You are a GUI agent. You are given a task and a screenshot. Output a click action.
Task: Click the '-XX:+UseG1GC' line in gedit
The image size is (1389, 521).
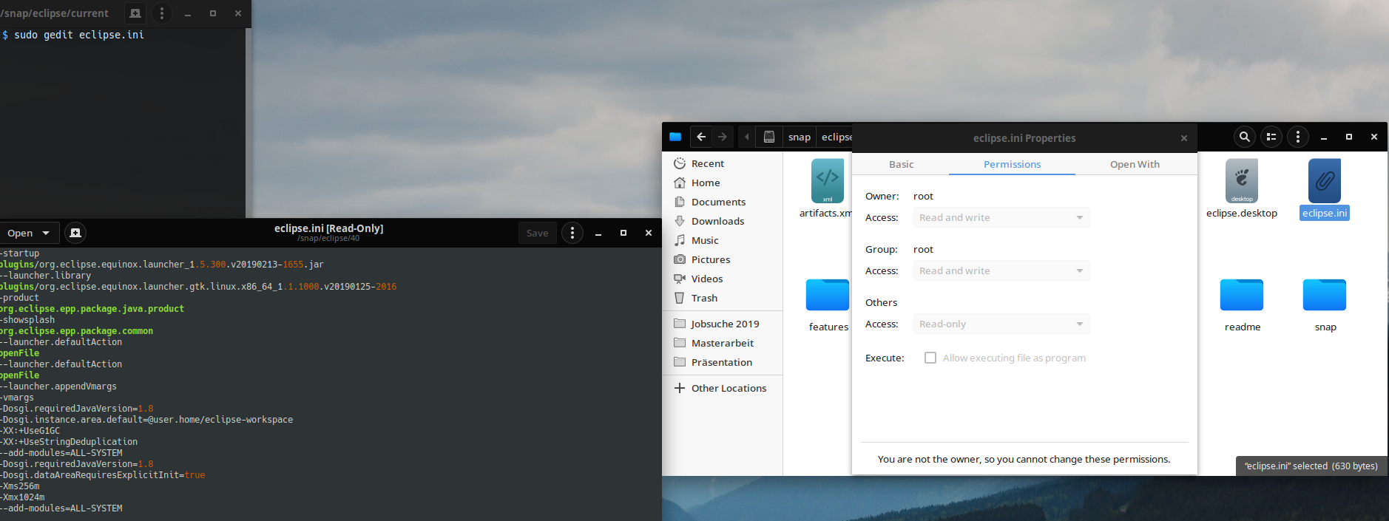30,431
